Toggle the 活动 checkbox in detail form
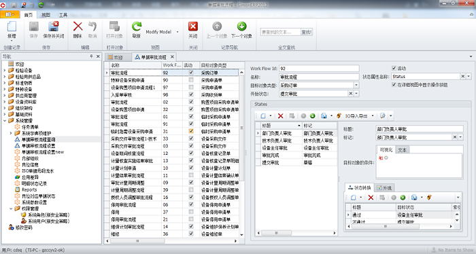 pos(394,68)
